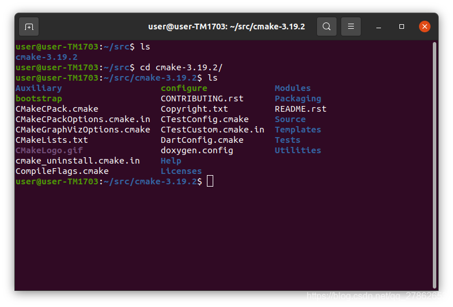Close the terminal window

tap(424, 26)
